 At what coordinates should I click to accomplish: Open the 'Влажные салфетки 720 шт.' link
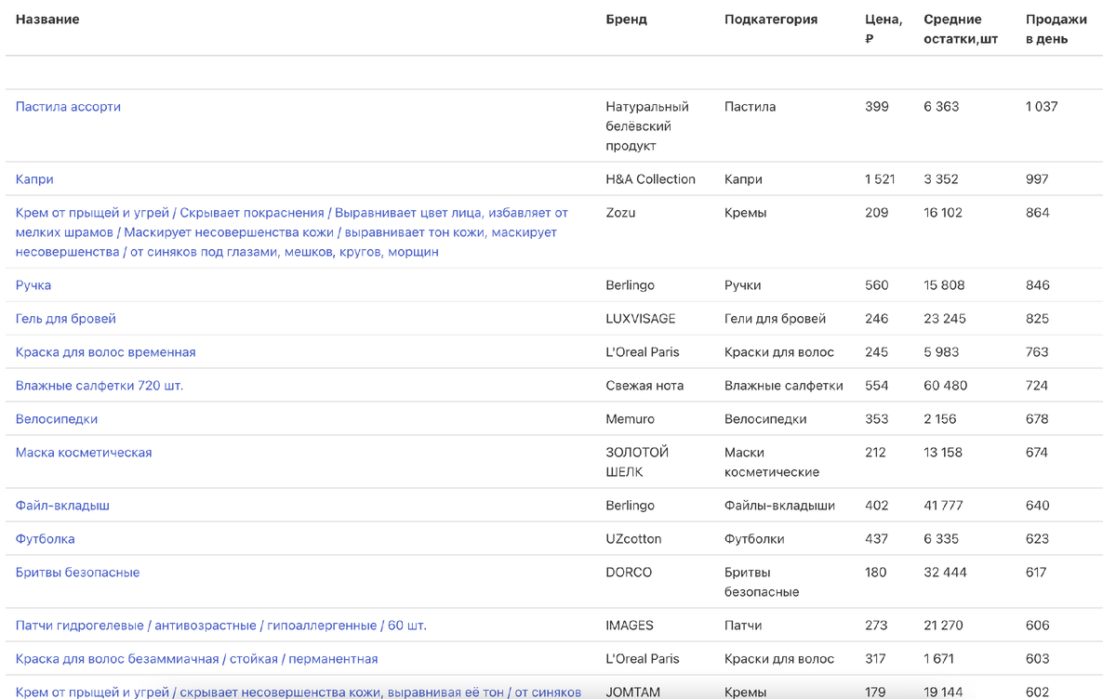pyautogui.click(x=100, y=386)
